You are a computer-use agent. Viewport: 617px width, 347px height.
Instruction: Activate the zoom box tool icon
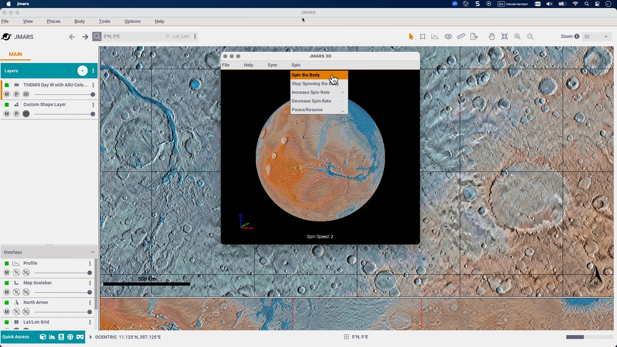tap(423, 37)
